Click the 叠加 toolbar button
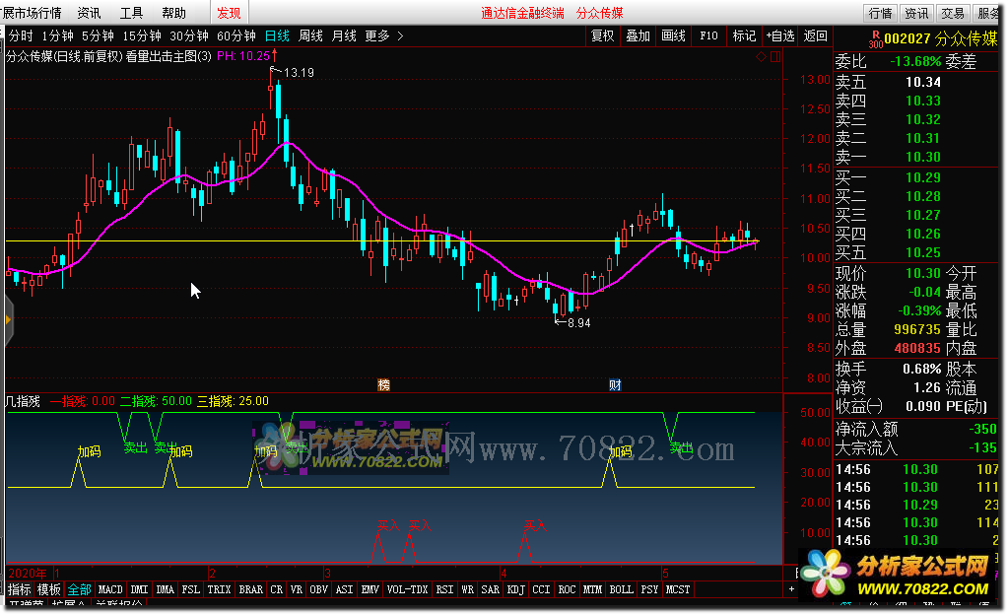1008x614 pixels. pos(638,36)
